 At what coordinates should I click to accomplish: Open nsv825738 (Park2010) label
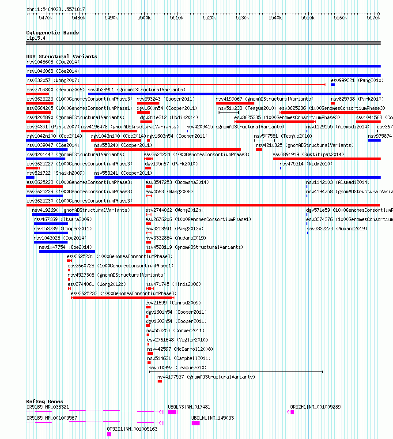357,99
